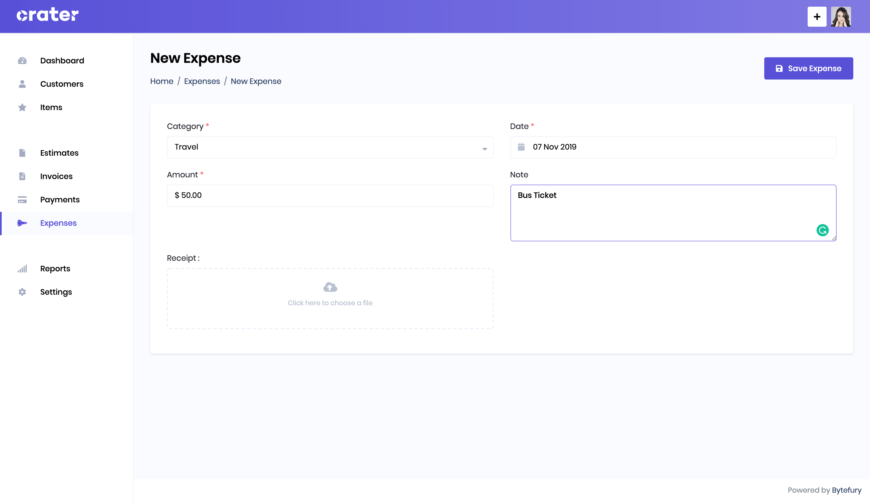The image size is (870, 501).
Task: Click the Home breadcrumb link
Action: point(161,81)
